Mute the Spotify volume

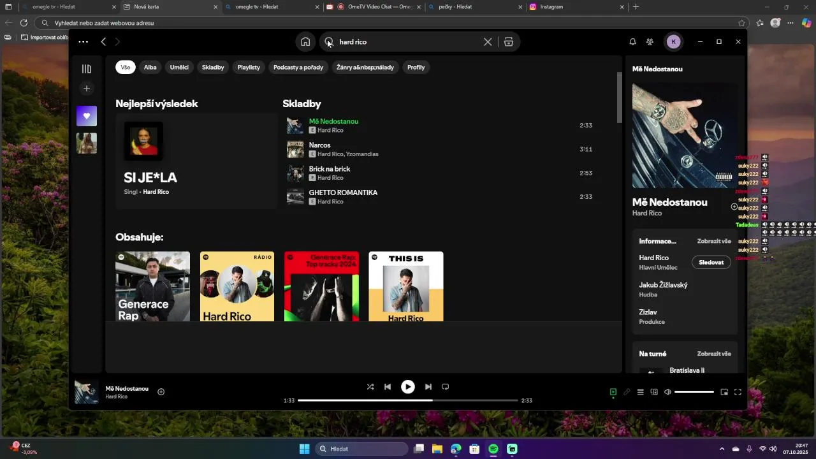(x=667, y=392)
